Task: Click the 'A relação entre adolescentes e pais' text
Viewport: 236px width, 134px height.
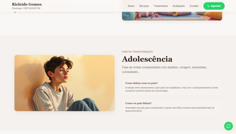Action: 172,89
